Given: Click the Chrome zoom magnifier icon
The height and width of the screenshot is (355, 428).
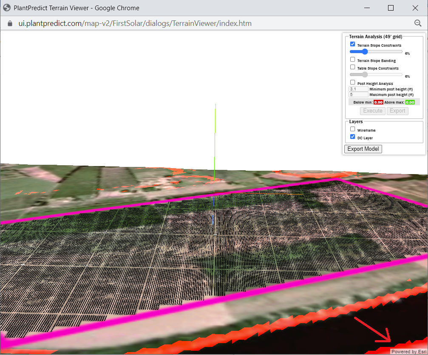Looking at the screenshot, I should point(417,23).
